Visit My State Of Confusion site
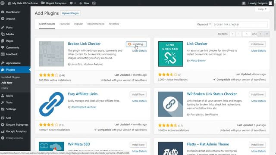 pos(23,3)
